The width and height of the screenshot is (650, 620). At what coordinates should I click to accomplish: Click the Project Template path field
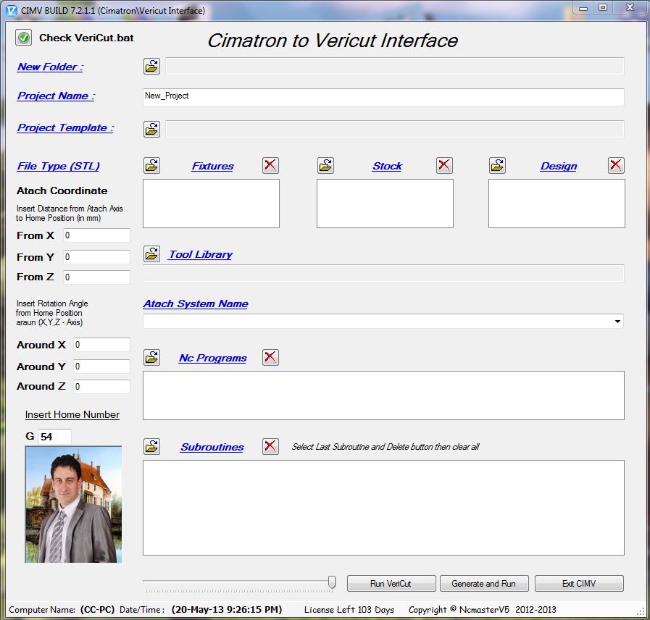click(x=395, y=129)
